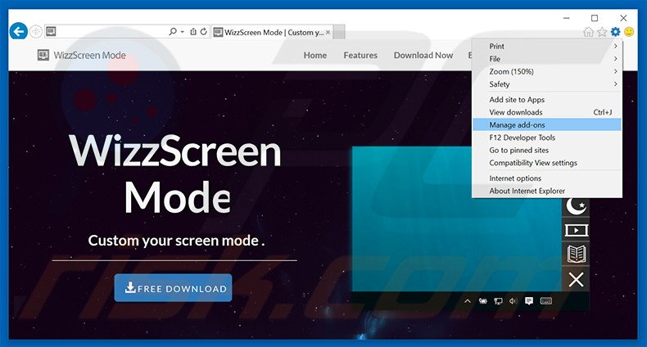Open the Safety submenu
Screen dimensions: 647x347
[547, 84]
